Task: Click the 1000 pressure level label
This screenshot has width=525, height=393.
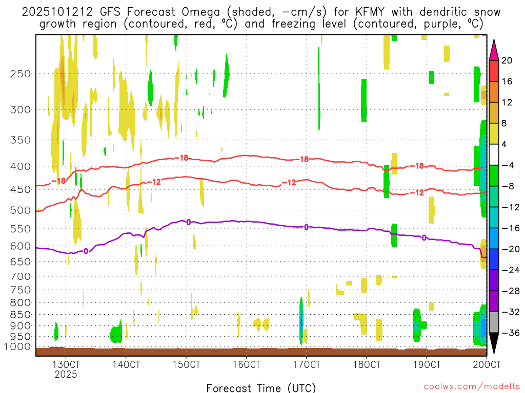Action: click(x=17, y=347)
